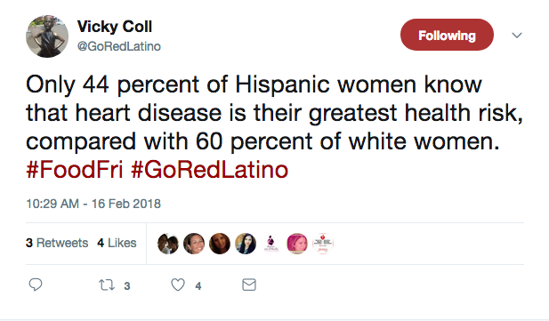
Task: Open the Vicky Coll display name
Action: [115, 27]
